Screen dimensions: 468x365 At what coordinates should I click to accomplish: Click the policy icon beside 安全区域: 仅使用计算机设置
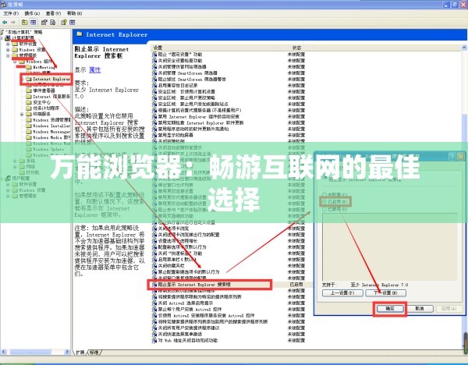(154, 91)
